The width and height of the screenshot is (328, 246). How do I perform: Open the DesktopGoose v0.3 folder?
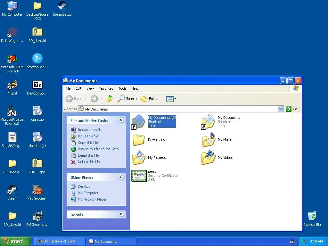[x=37, y=11]
